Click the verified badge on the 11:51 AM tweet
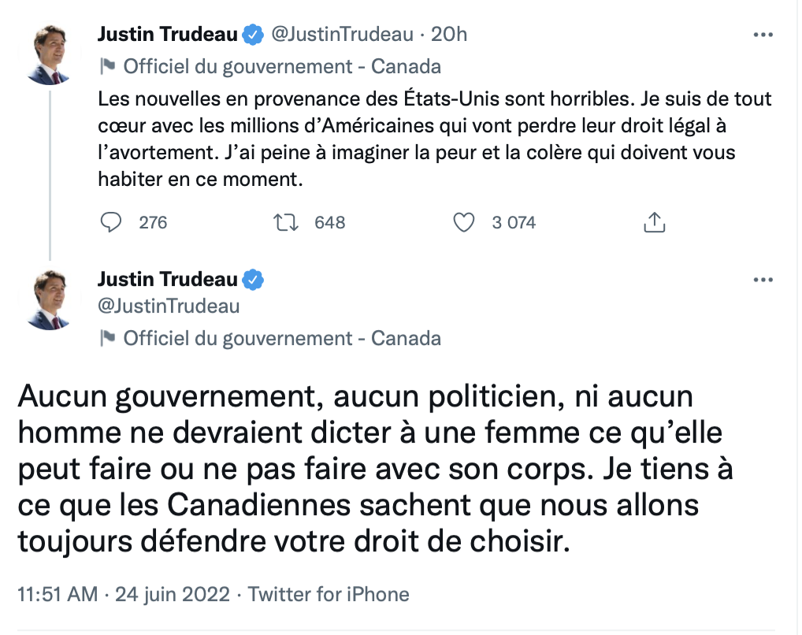The image size is (802, 635). tap(252, 280)
